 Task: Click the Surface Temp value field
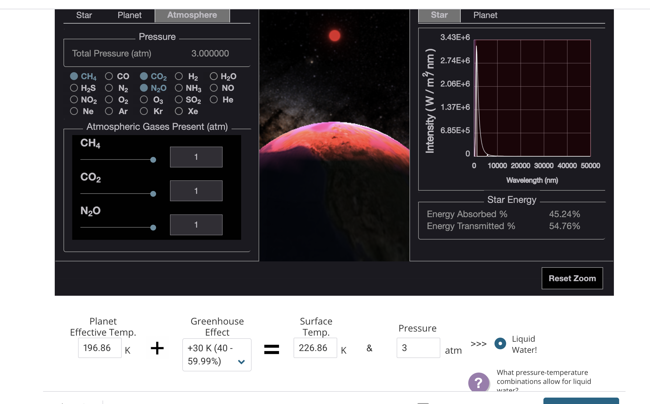point(315,348)
